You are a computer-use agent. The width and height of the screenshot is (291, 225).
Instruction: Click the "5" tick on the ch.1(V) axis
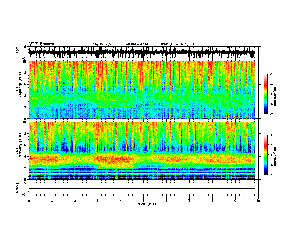pos(25,47)
